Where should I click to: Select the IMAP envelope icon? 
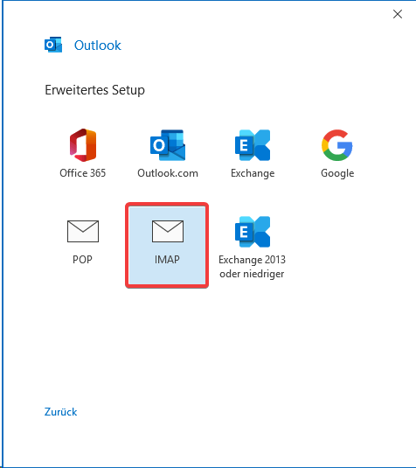pyautogui.click(x=168, y=231)
